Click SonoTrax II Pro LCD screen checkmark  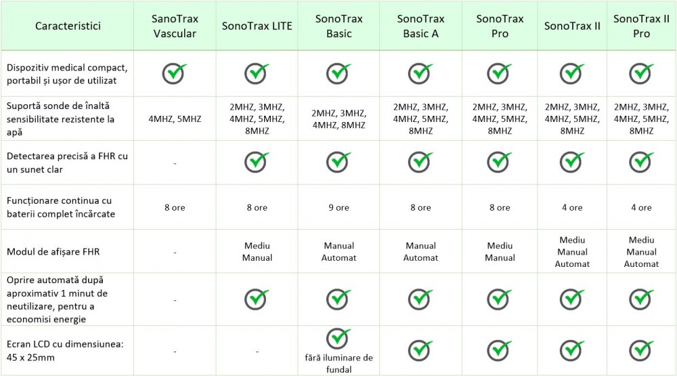click(x=640, y=350)
